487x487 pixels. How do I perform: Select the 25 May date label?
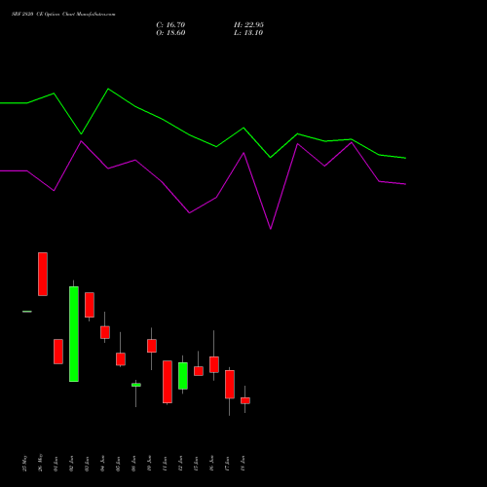tap(25, 464)
